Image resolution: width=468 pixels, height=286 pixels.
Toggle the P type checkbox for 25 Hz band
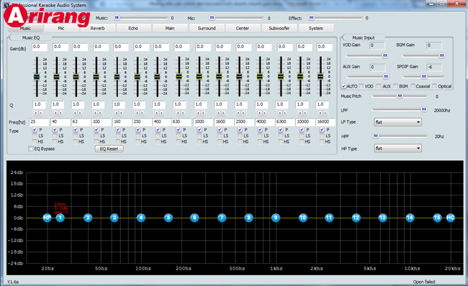click(35, 129)
